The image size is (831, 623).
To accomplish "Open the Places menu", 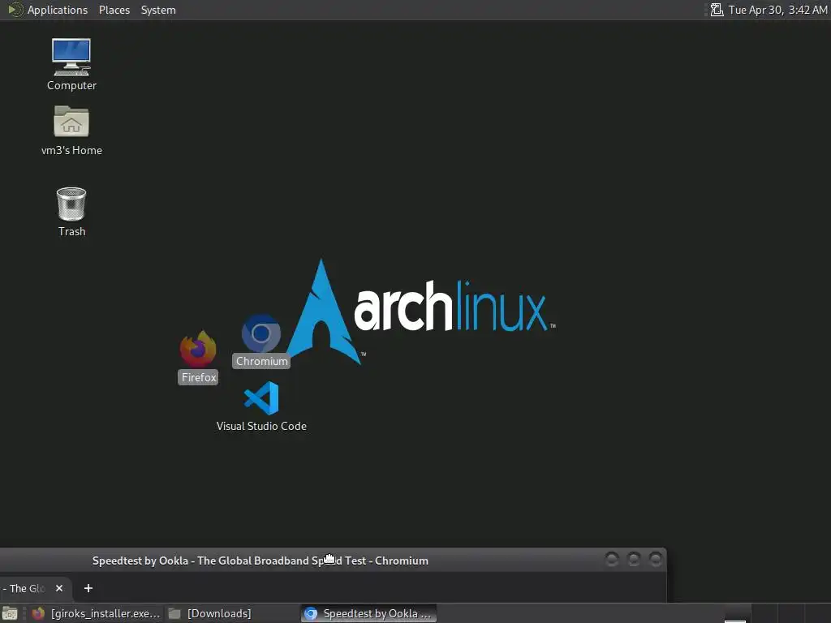I will pyautogui.click(x=114, y=10).
